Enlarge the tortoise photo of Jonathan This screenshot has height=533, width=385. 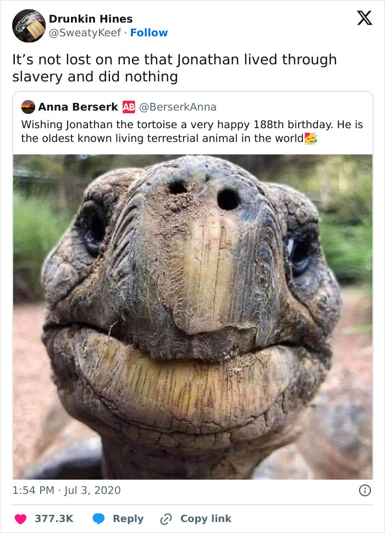[193, 308]
